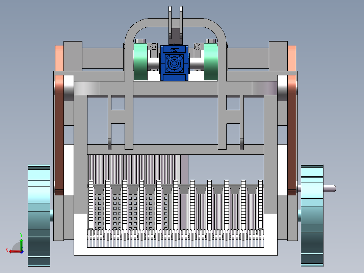
Task: Pick the axle shaft protruding from right wheel
Action: 330,188
